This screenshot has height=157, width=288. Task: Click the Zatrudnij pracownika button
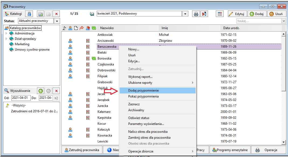coord(82,150)
